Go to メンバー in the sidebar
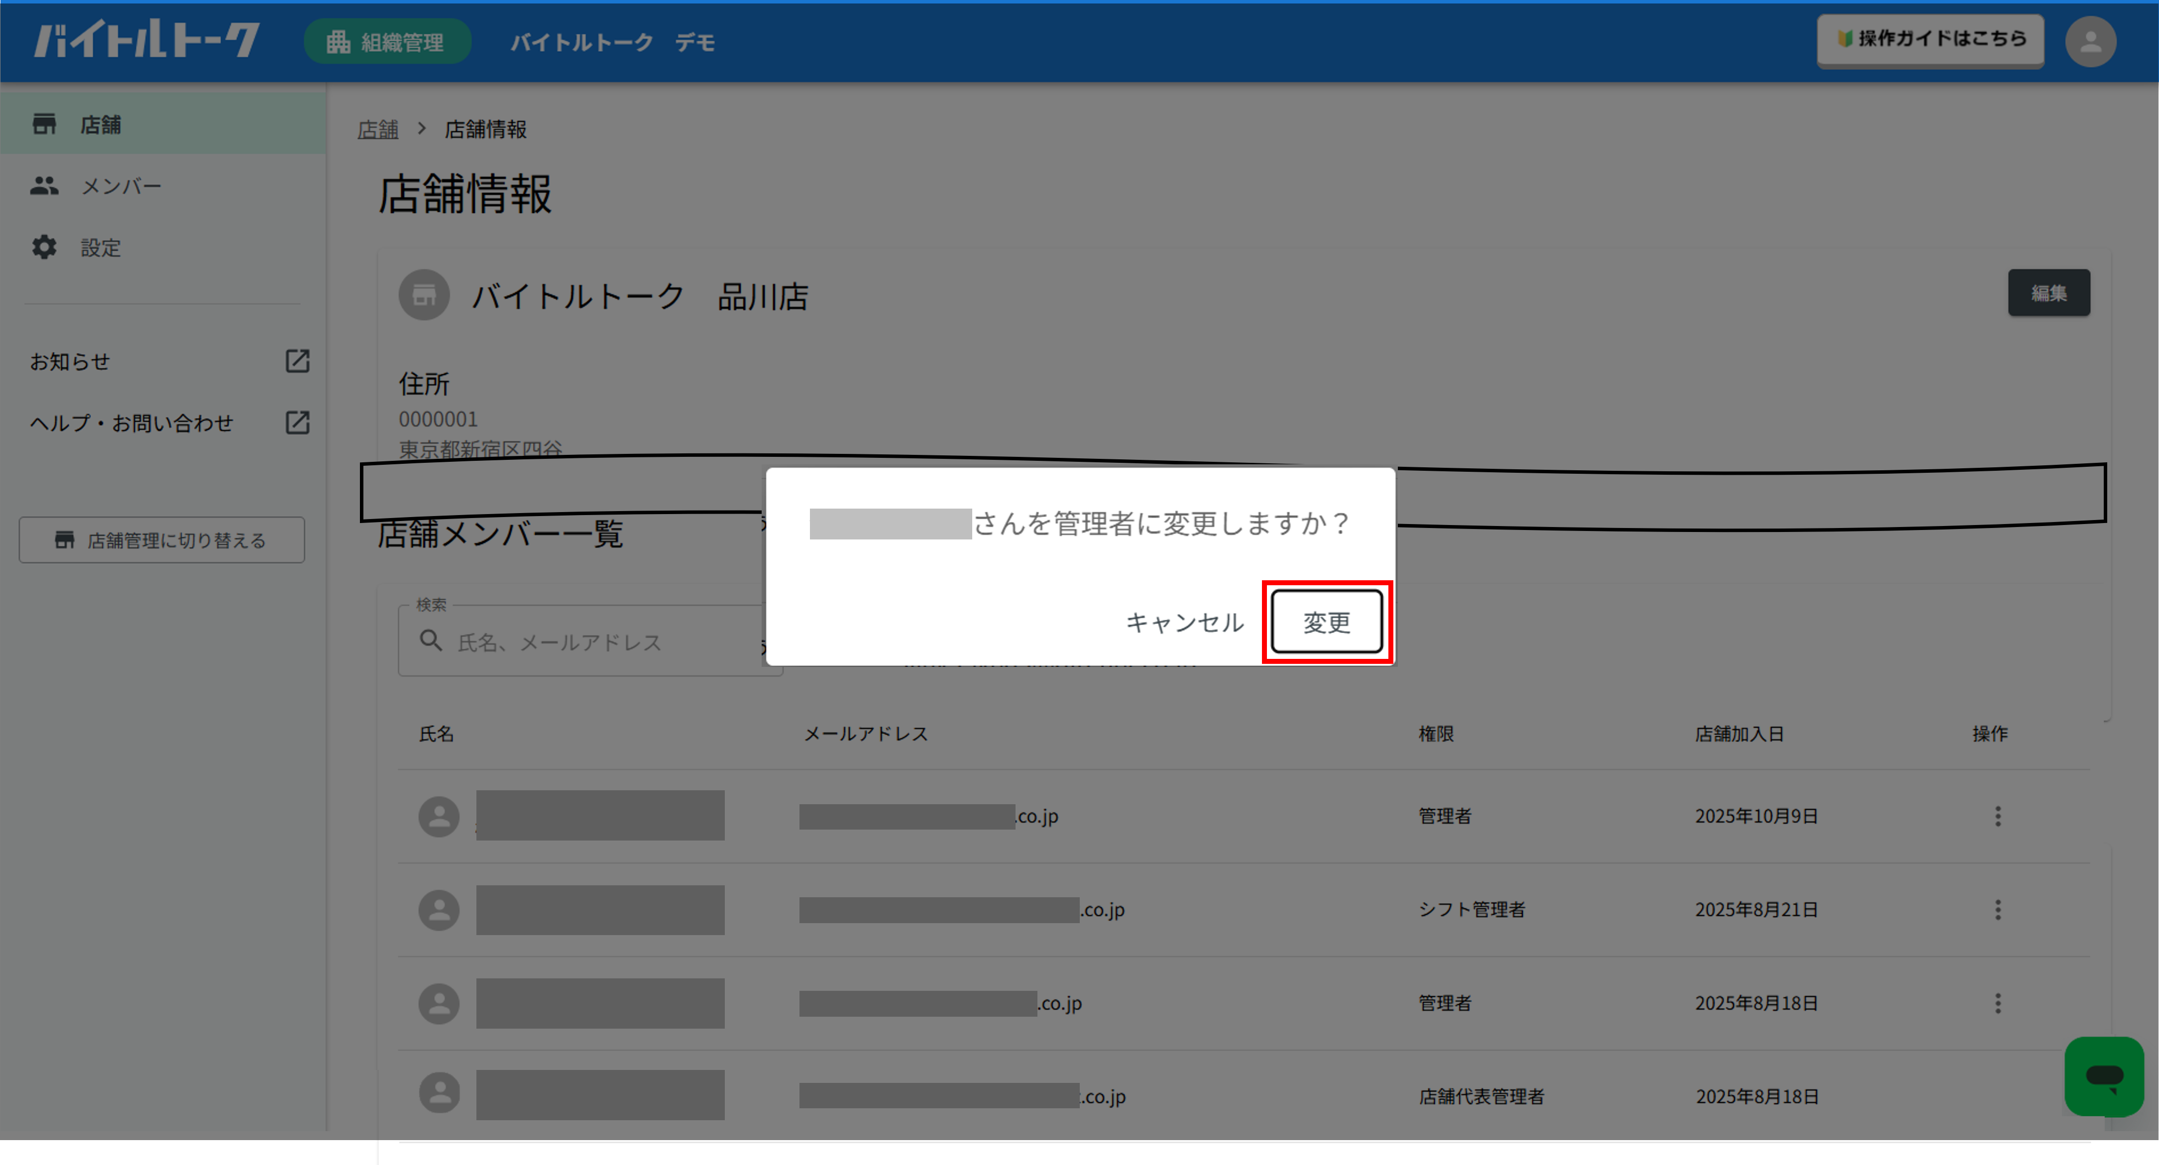This screenshot has height=1165, width=2159. (x=163, y=186)
